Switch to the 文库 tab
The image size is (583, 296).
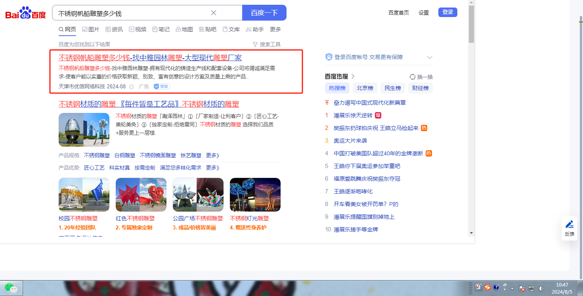click(x=231, y=29)
